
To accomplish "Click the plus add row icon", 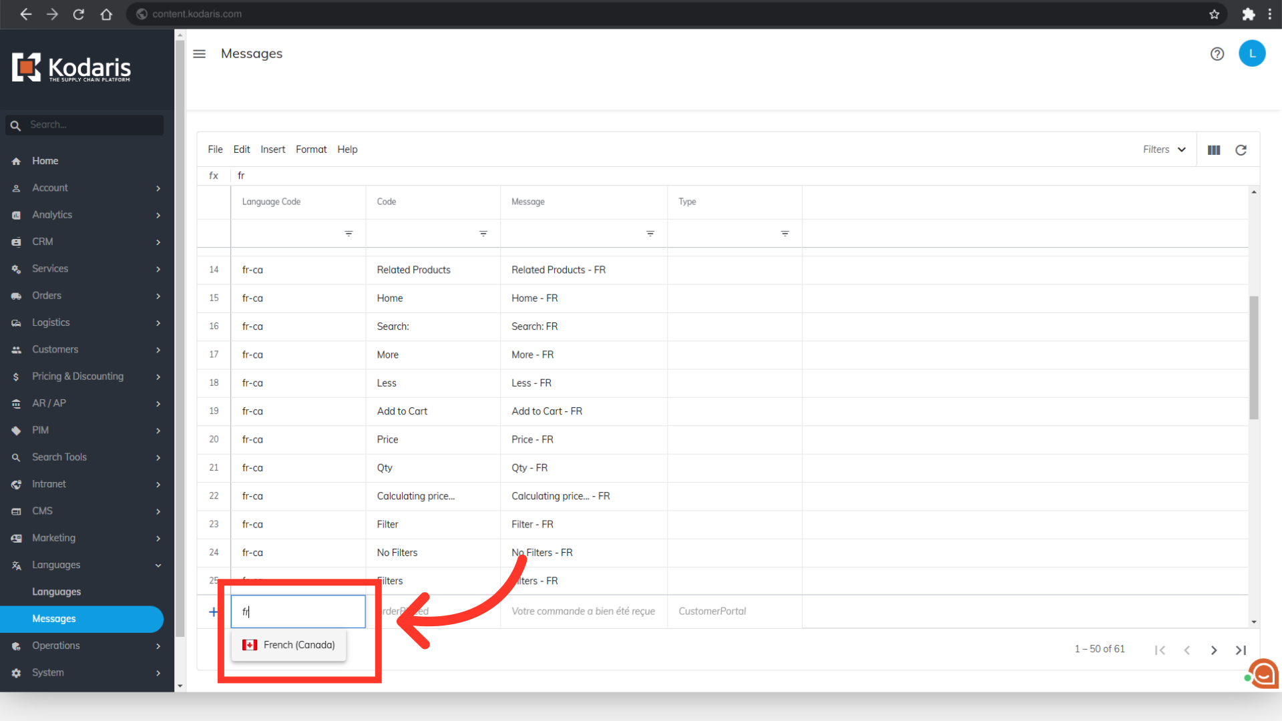I will click(213, 612).
